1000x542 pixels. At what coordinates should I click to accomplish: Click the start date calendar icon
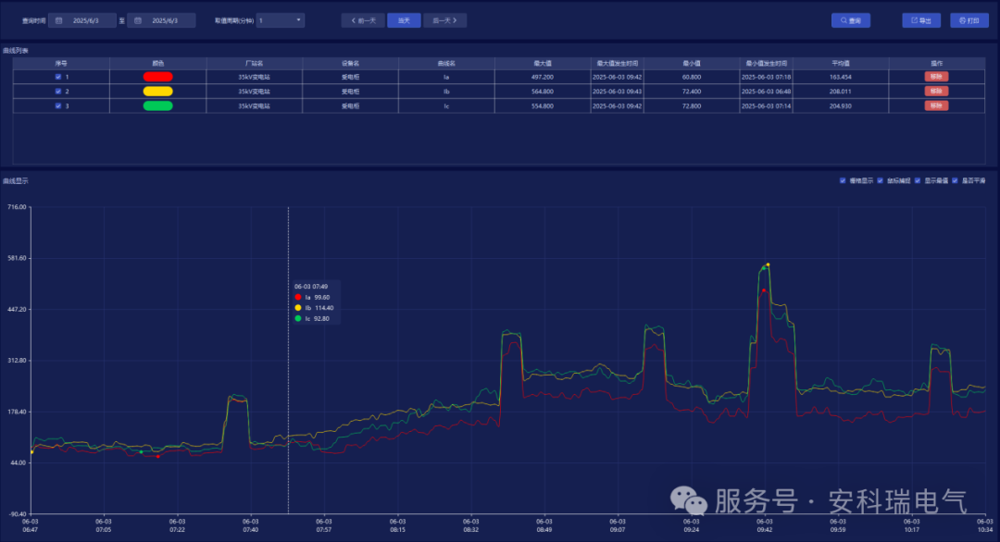coord(58,20)
